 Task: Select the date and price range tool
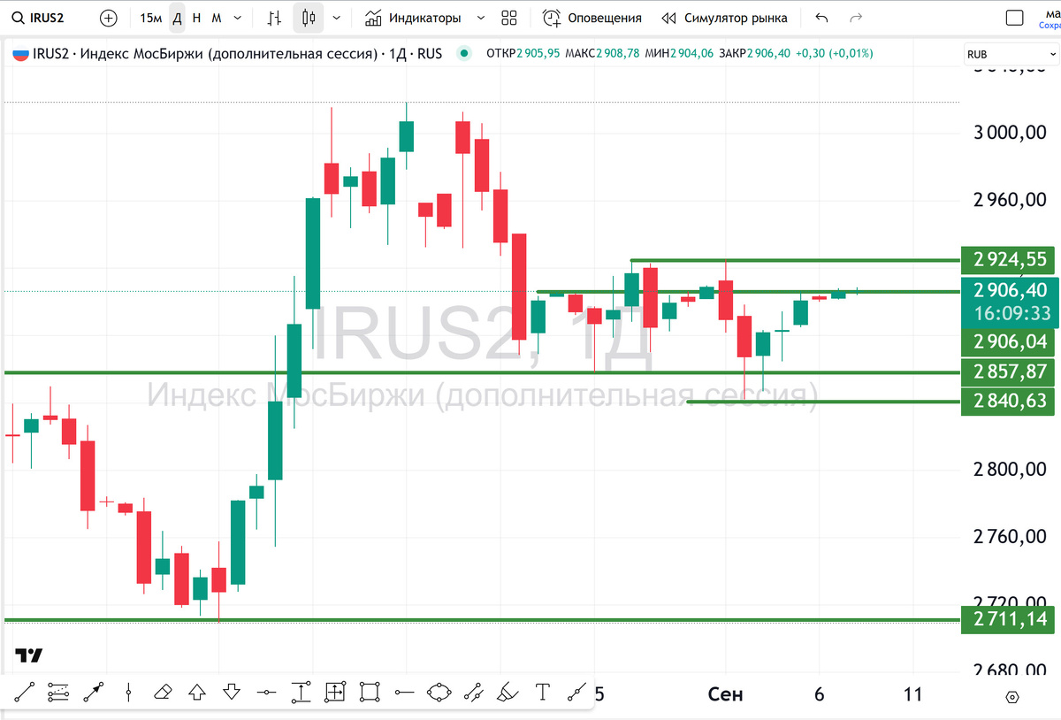pyautogui.click(x=335, y=692)
